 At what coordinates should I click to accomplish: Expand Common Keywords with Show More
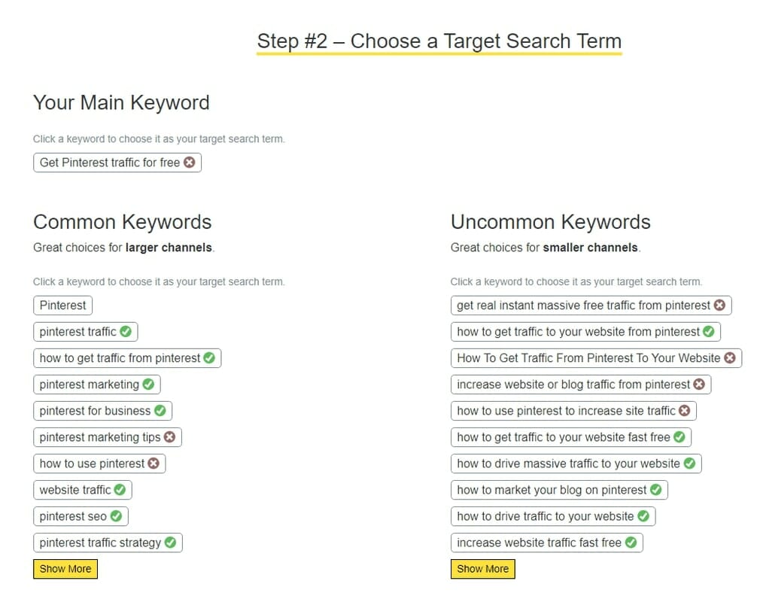[65, 569]
